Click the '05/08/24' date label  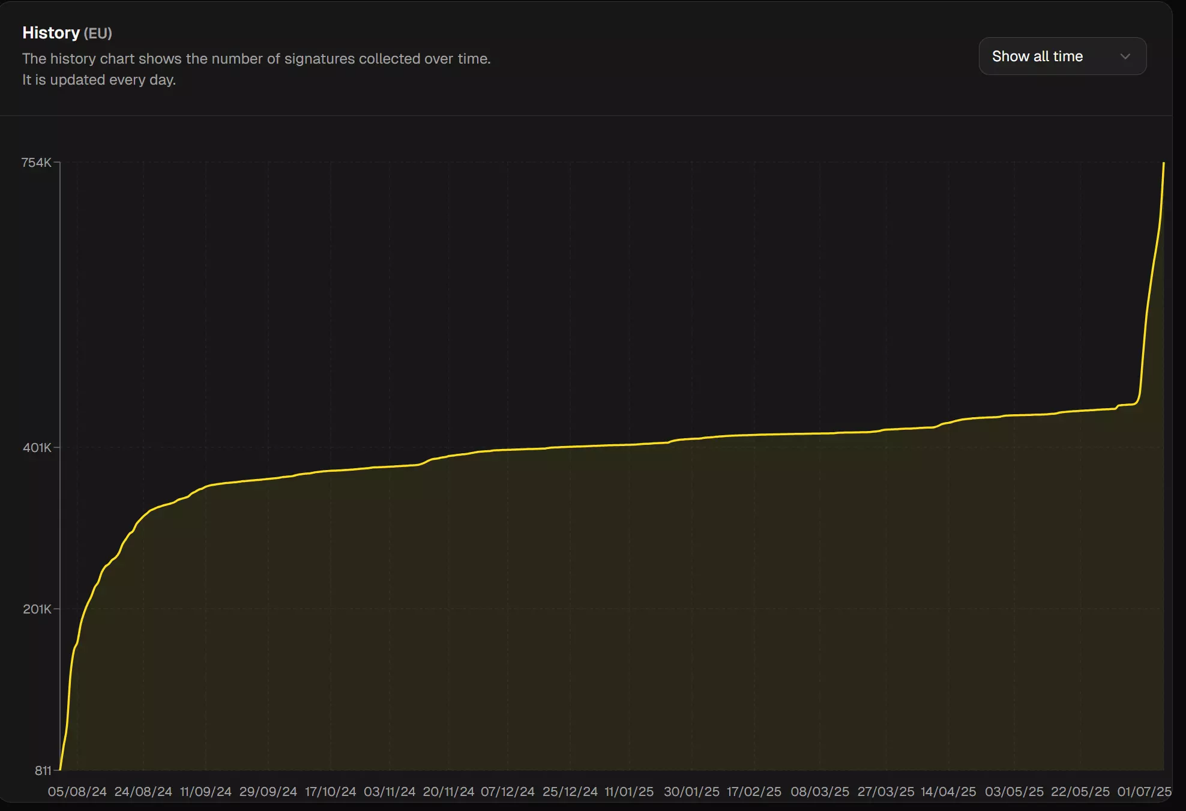77,791
